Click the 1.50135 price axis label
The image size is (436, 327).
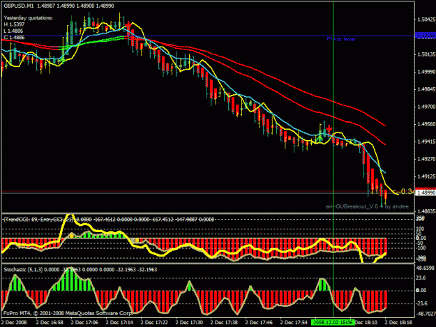coord(426,54)
